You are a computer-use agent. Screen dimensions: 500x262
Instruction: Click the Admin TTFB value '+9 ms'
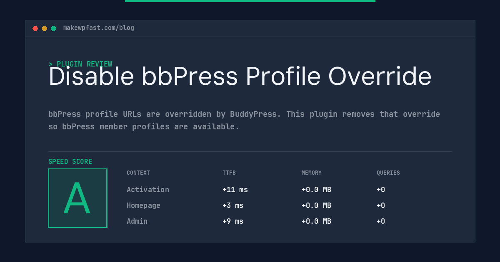tap(233, 221)
